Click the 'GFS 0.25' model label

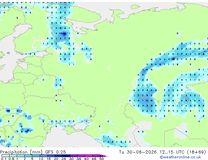pos(55,152)
